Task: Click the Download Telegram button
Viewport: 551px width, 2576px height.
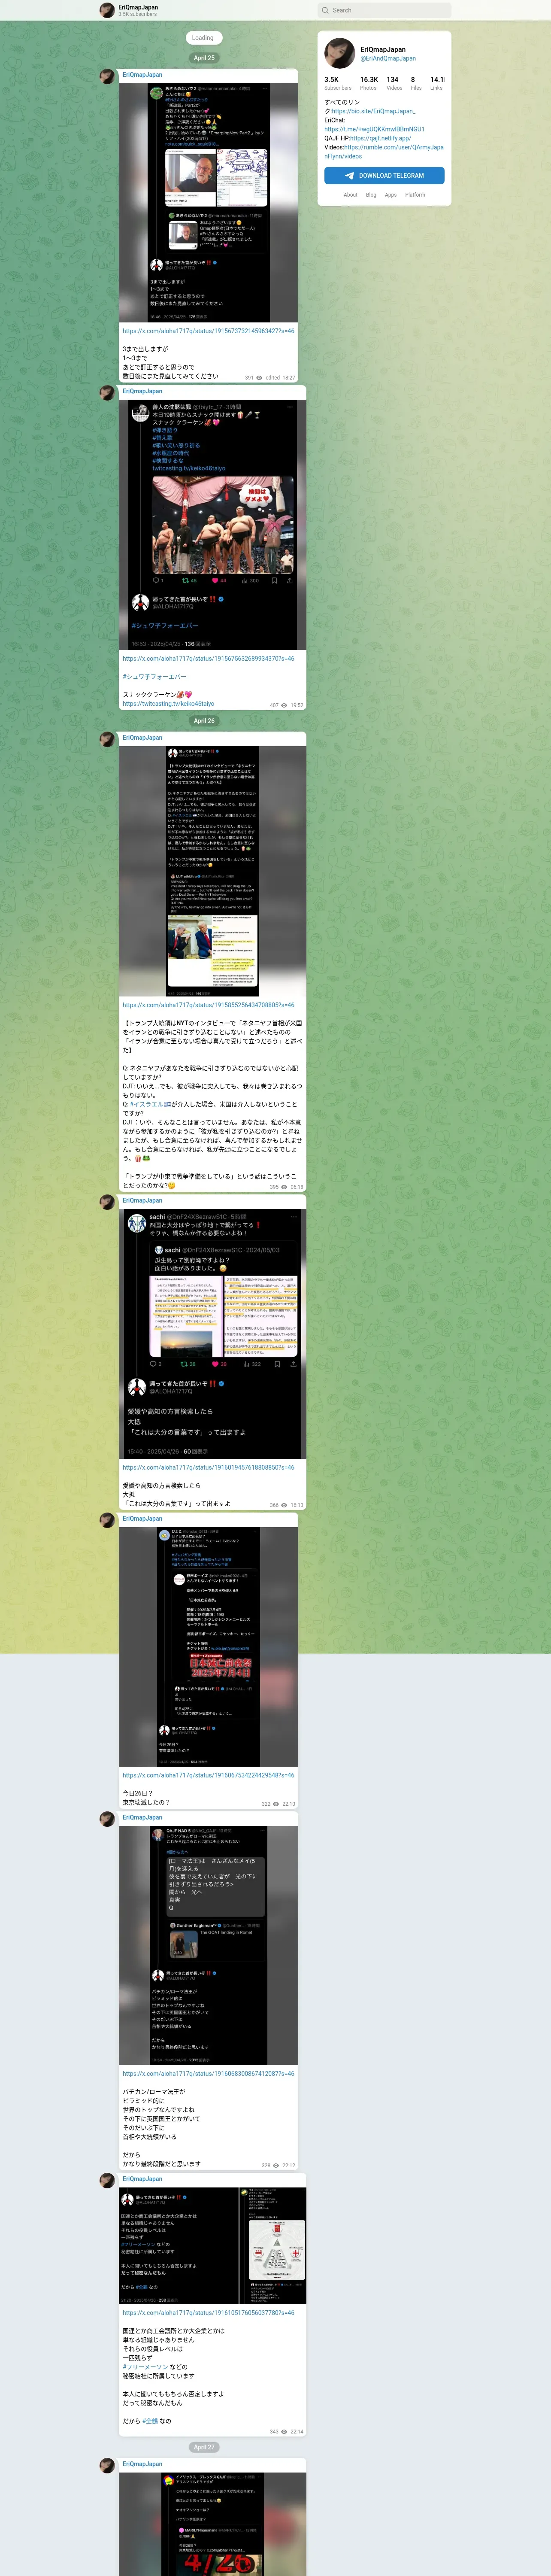Action: point(384,175)
